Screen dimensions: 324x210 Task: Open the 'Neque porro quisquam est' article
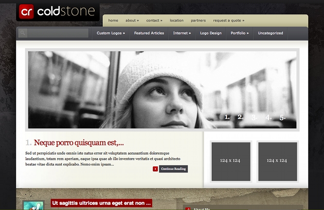tap(78, 143)
